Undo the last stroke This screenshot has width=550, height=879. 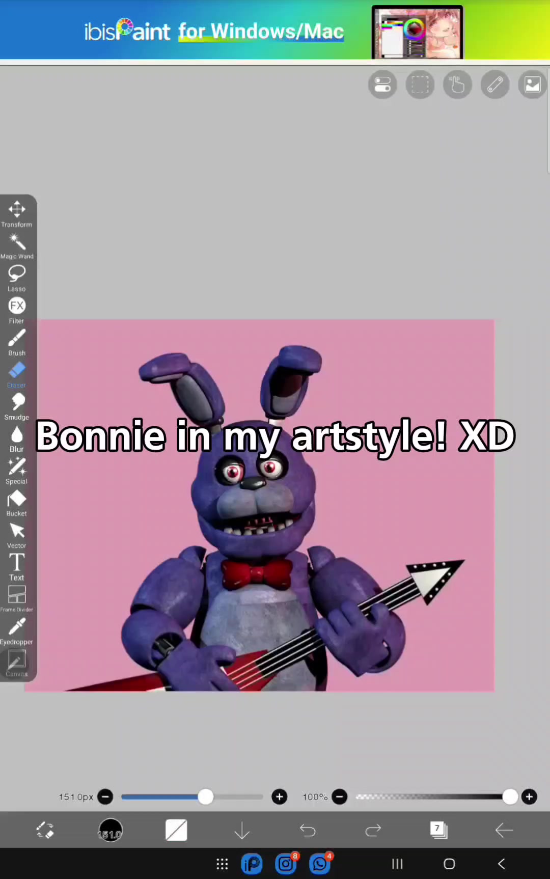[308, 830]
